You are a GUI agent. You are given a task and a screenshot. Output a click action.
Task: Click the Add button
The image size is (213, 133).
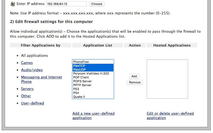tap(134, 76)
